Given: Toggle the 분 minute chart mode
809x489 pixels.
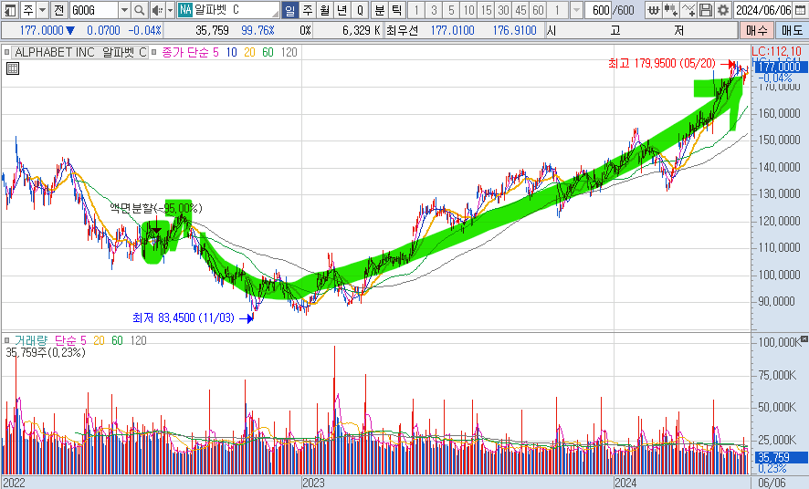Looking at the screenshot, I should pyautogui.click(x=380, y=10).
